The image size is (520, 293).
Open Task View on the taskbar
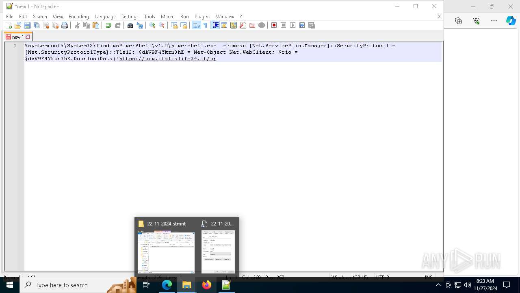[146, 285]
